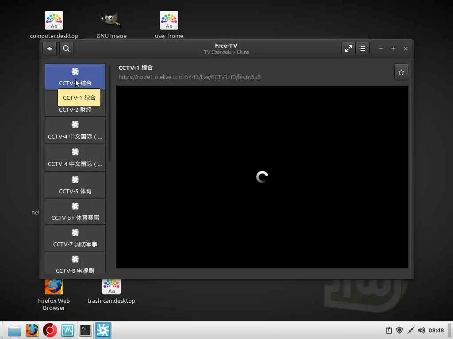Select the Free-TV taskbar window button
Screen dimensions: 453x339
[103, 330]
